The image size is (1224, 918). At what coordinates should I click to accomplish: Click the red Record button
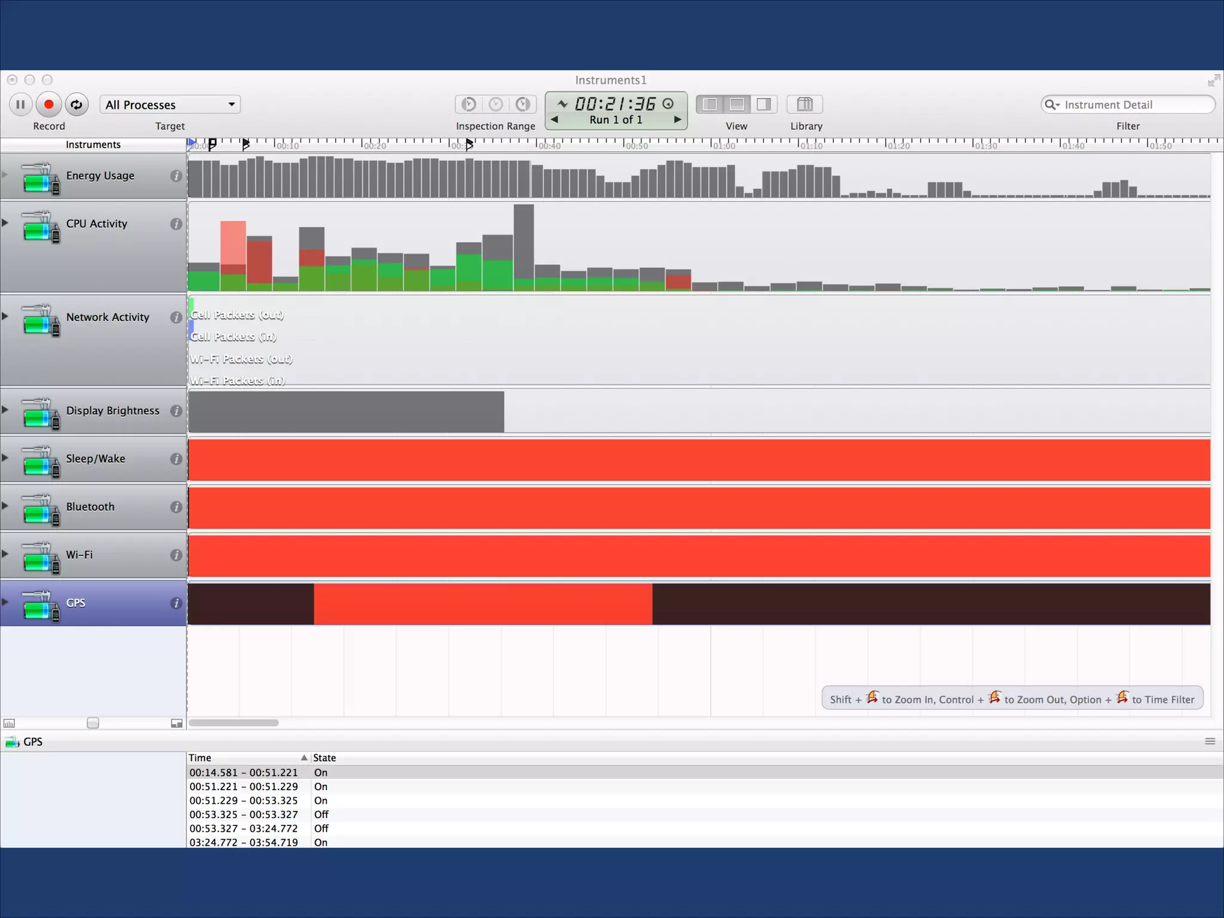click(x=49, y=105)
